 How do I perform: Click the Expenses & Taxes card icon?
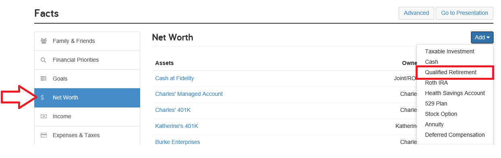tap(43, 135)
